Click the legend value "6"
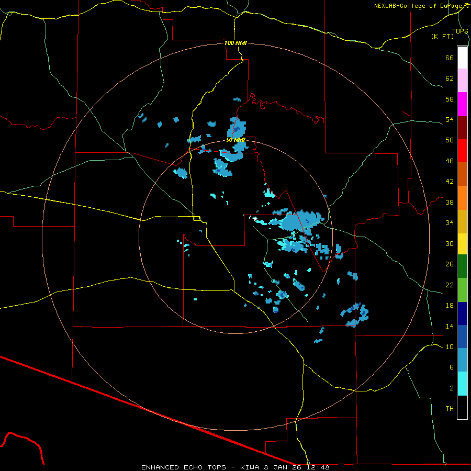 point(452,367)
